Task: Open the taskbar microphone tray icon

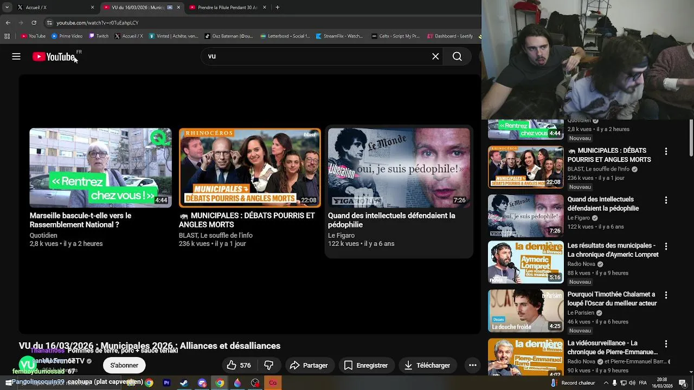Action: click(614, 383)
